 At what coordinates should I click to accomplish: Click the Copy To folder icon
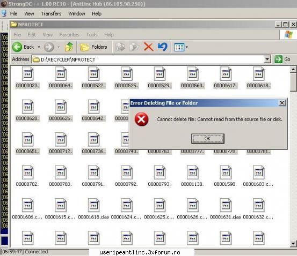pyautogui.click(x=134, y=47)
